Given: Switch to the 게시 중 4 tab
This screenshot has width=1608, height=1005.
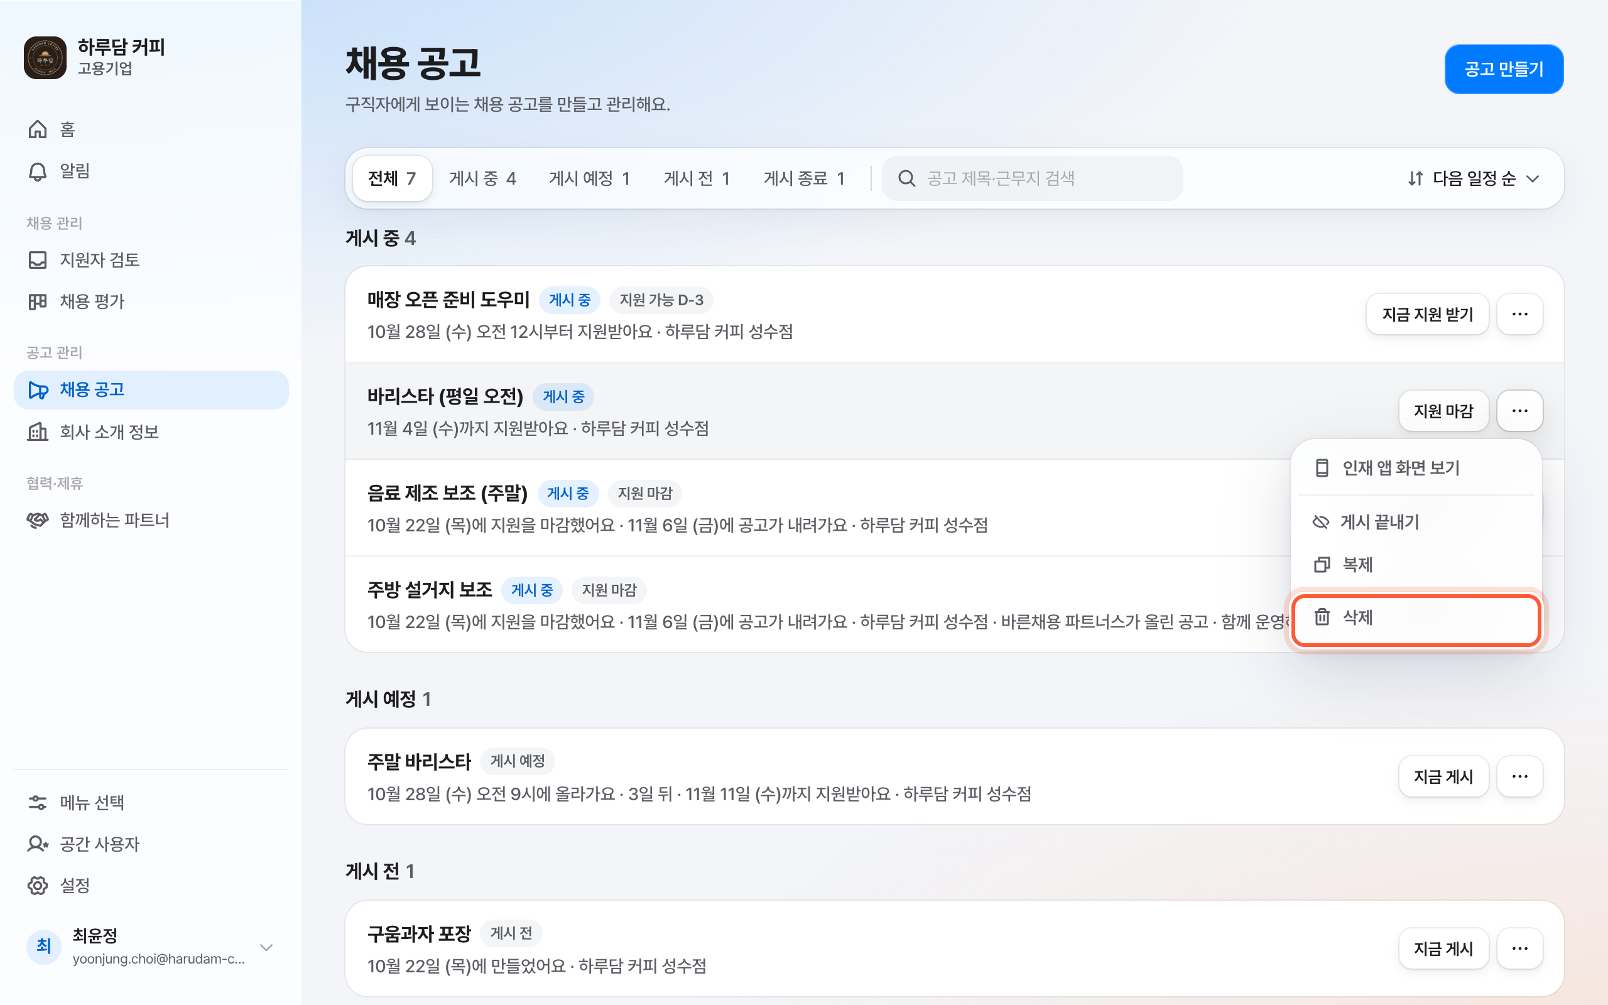Looking at the screenshot, I should 482,178.
